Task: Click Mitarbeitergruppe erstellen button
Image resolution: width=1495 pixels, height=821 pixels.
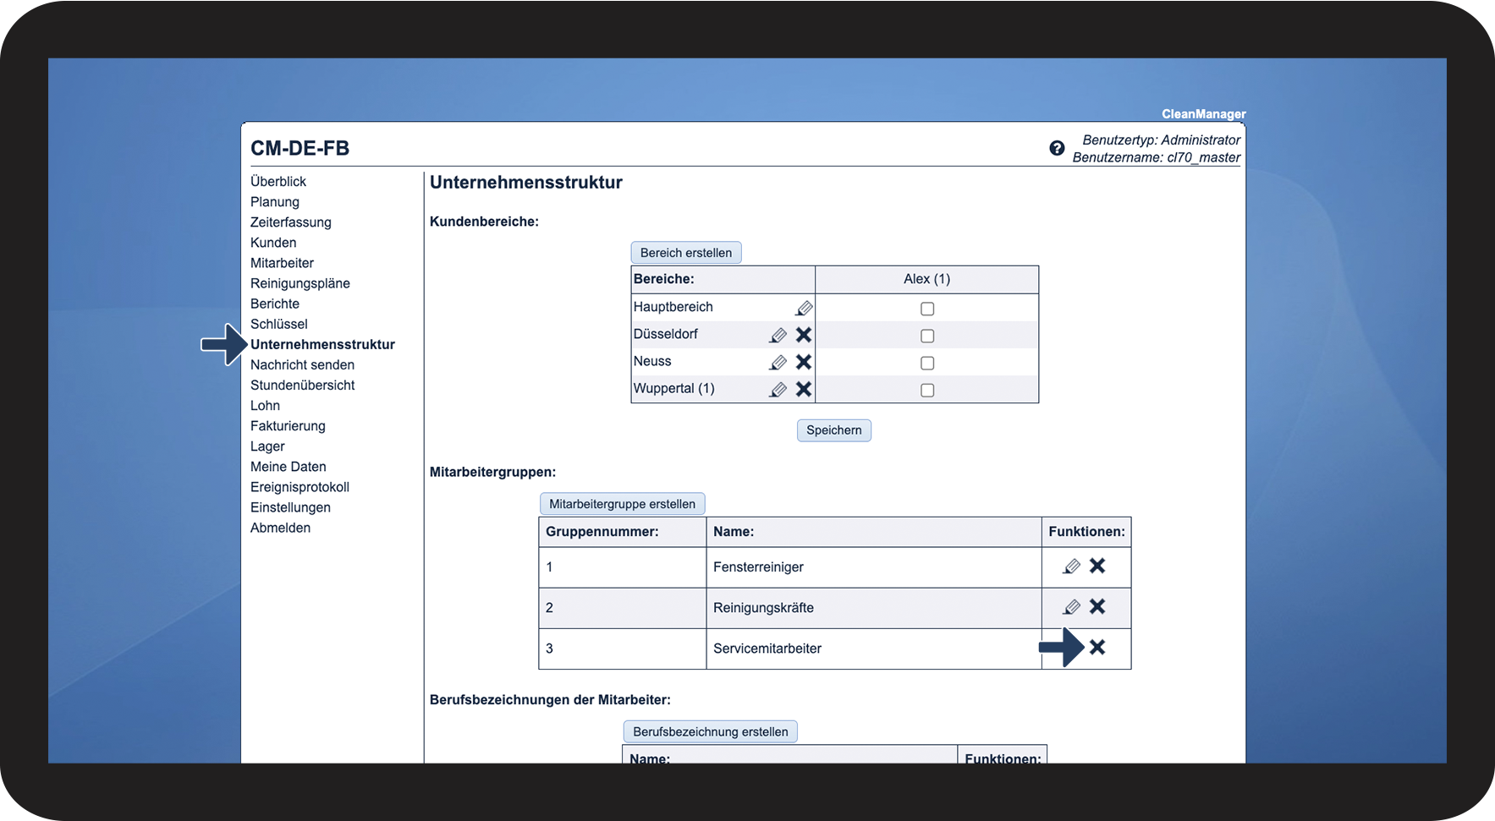Action: (x=622, y=504)
